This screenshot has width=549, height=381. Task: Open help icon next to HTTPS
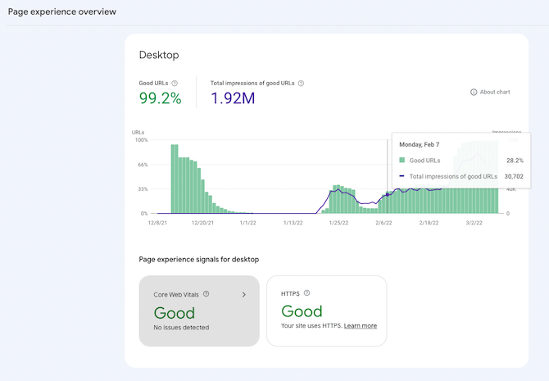tap(307, 293)
